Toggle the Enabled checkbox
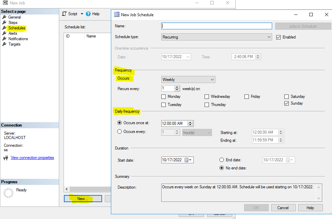Image resolution: width=332 pixels, height=219 pixels. pos(279,37)
